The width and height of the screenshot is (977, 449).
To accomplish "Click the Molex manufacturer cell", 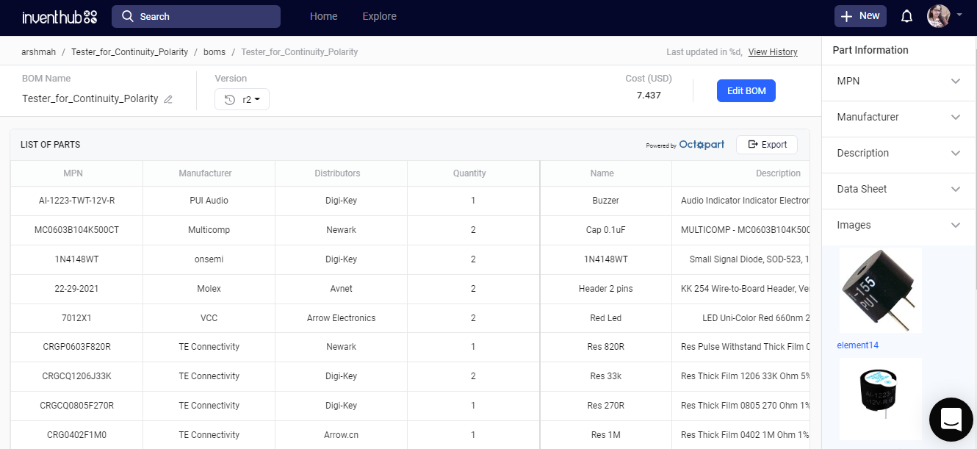I will (209, 289).
